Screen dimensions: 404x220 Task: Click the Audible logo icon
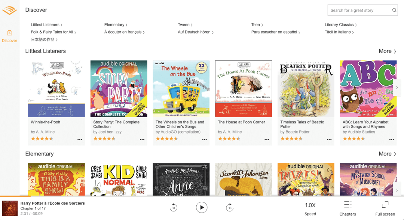click(x=9, y=10)
